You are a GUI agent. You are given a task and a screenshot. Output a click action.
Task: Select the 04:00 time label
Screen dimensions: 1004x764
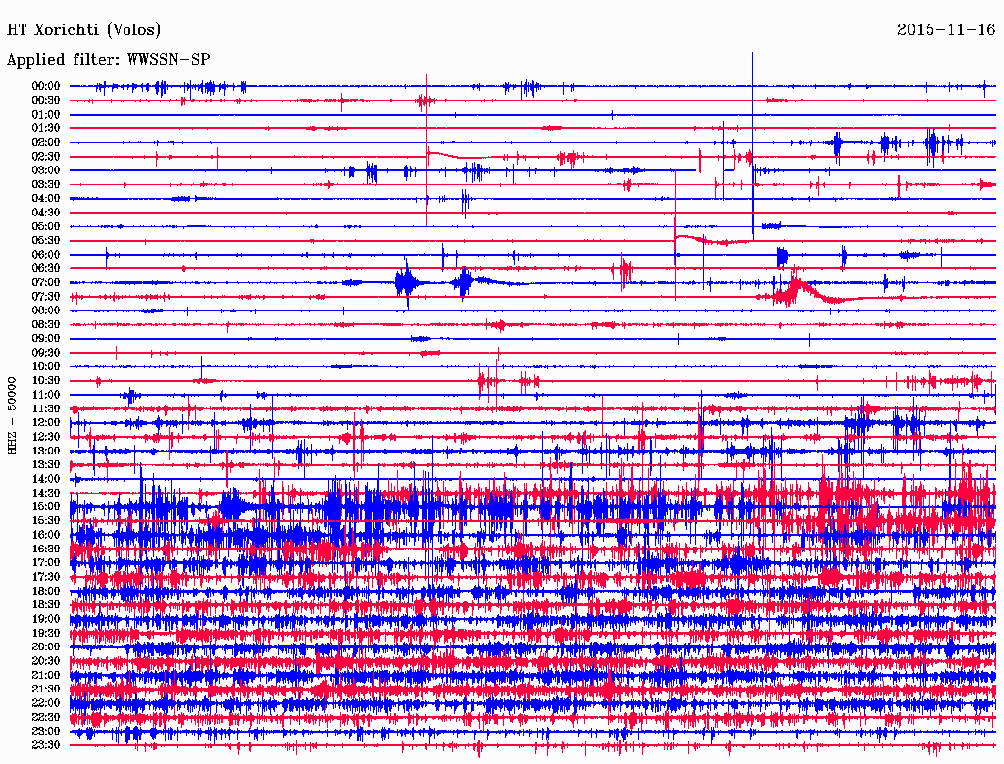[x=46, y=199]
